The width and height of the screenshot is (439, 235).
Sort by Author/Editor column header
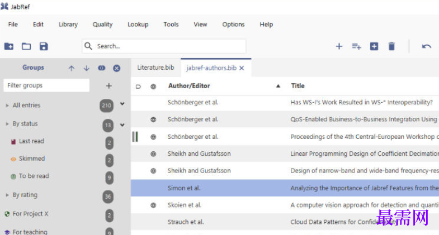(189, 86)
